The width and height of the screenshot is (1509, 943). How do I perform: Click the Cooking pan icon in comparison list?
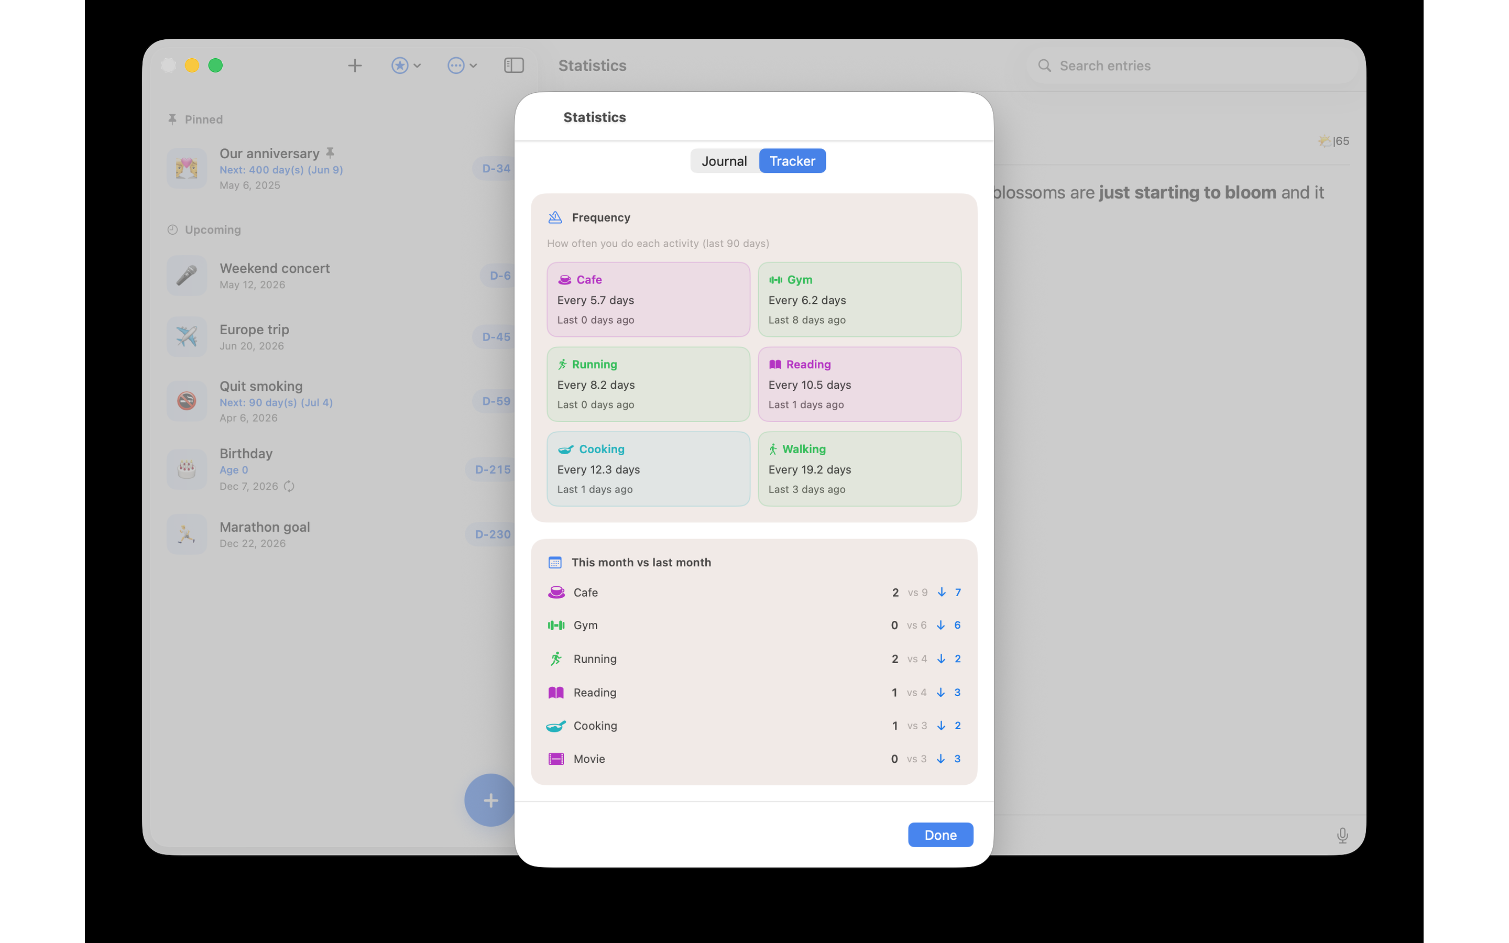point(556,726)
